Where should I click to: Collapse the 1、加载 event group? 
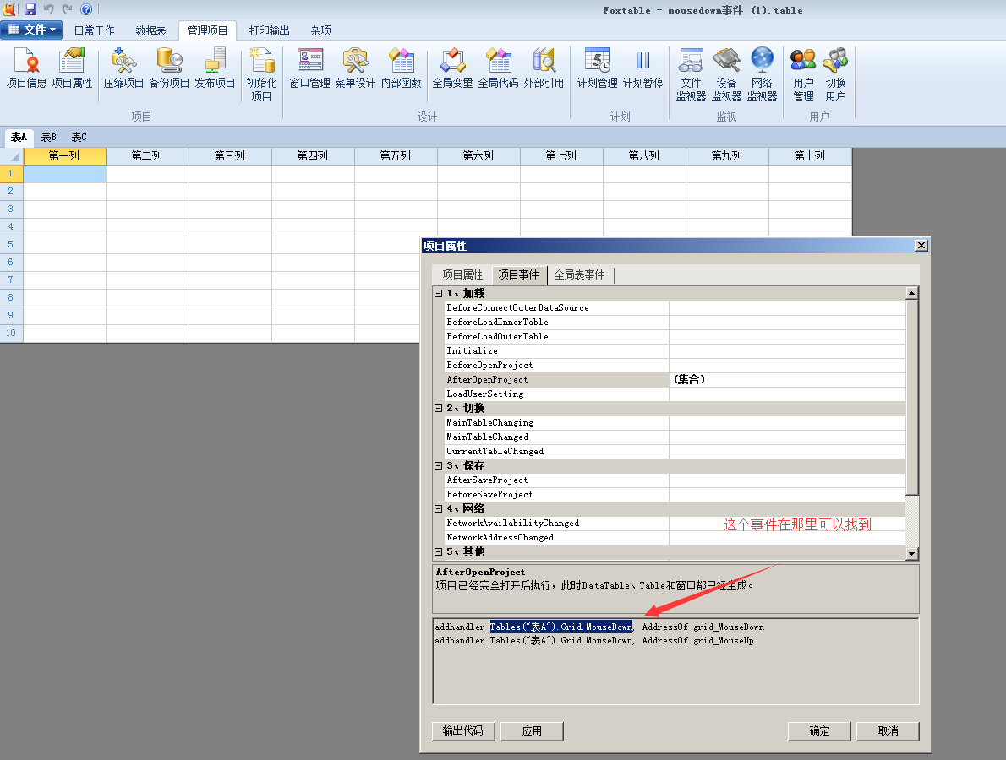click(x=439, y=294)
